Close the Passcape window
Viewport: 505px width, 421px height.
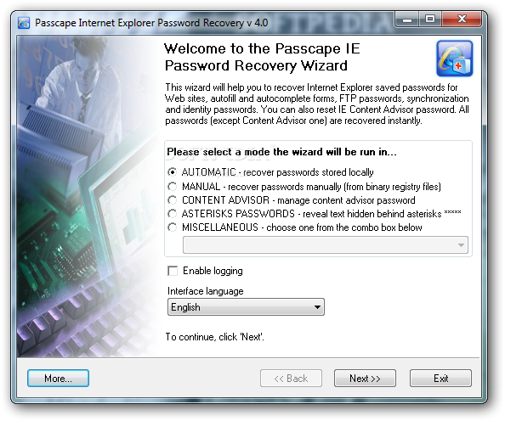462,20
